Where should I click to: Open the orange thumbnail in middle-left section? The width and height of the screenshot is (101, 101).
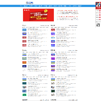click(24, 62)
